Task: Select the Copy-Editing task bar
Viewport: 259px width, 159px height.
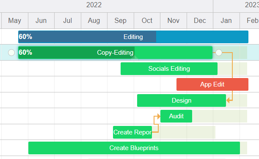Action: click(115, 53)
